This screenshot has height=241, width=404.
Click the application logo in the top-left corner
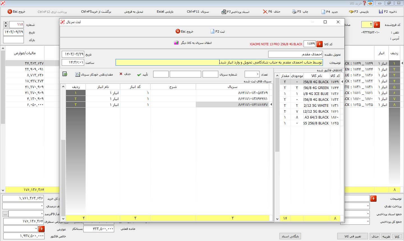click(3, 3)
